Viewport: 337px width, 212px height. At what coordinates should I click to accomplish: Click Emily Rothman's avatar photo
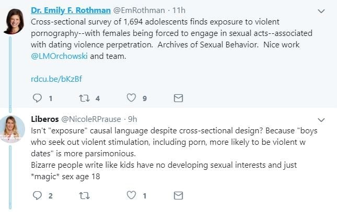point(13,21)
